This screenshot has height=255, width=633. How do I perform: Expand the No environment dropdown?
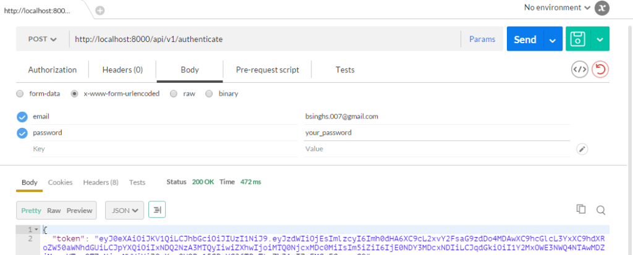point(556,8)
